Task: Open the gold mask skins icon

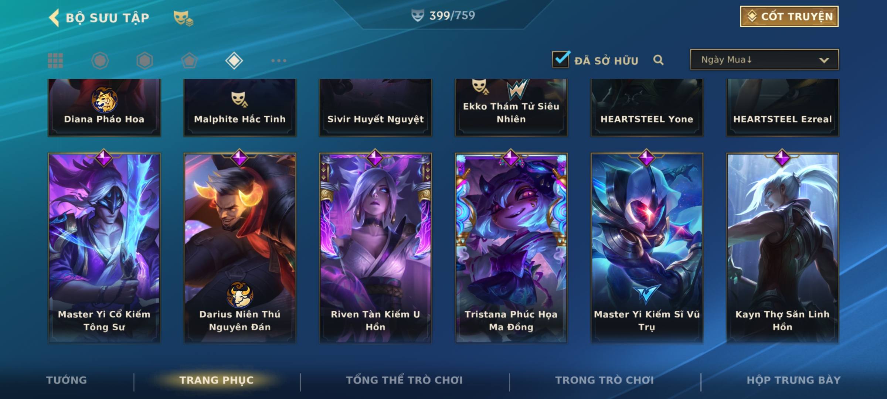Action: tap(183, 18)
